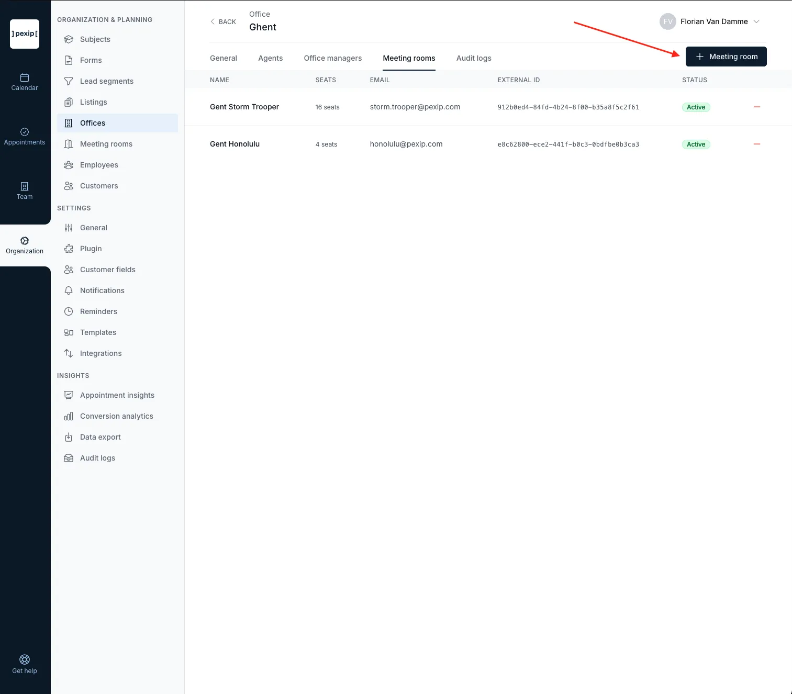The width and height of the screenshot is (792, 694).
Task: Open the Team building icon
Action: (25, 186)
